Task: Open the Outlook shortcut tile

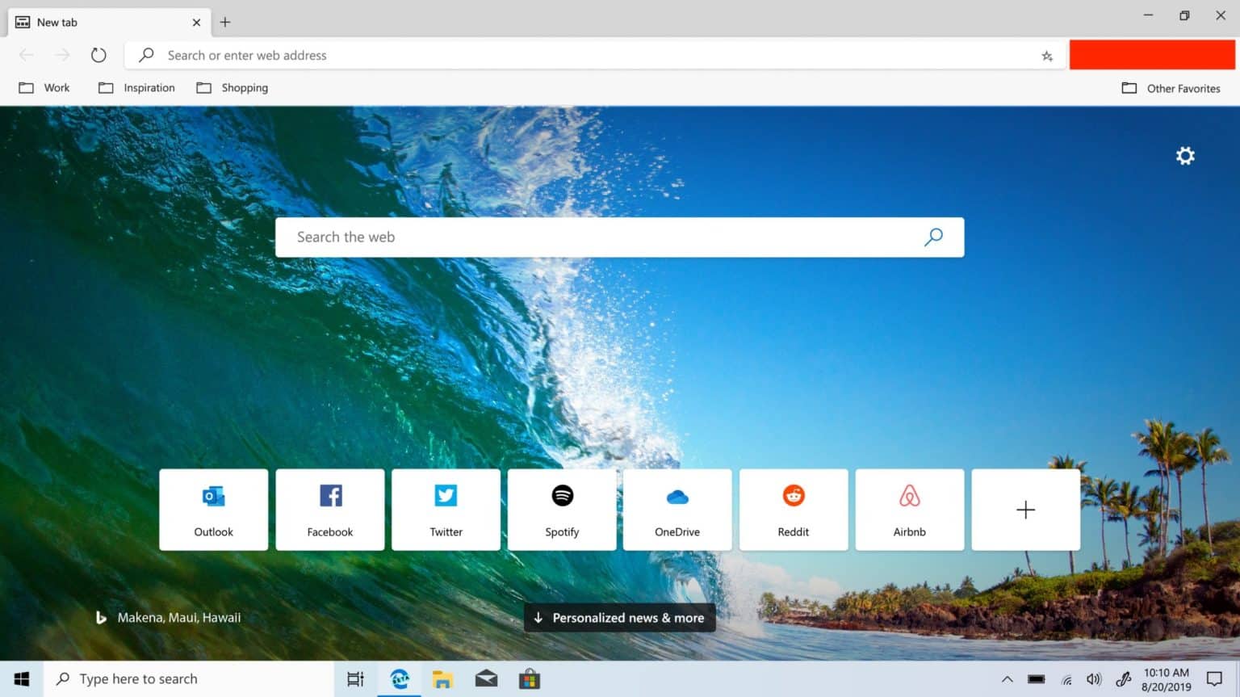Action: tap(212, 509)
